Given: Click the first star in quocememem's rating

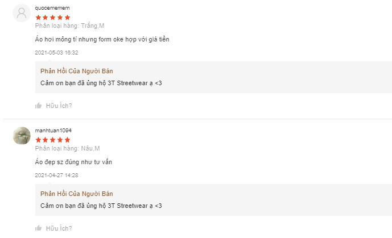Looking at the screenshot, I should point(38,18).
